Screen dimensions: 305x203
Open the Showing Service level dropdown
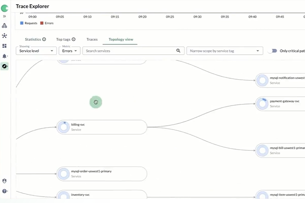[36, 51]
